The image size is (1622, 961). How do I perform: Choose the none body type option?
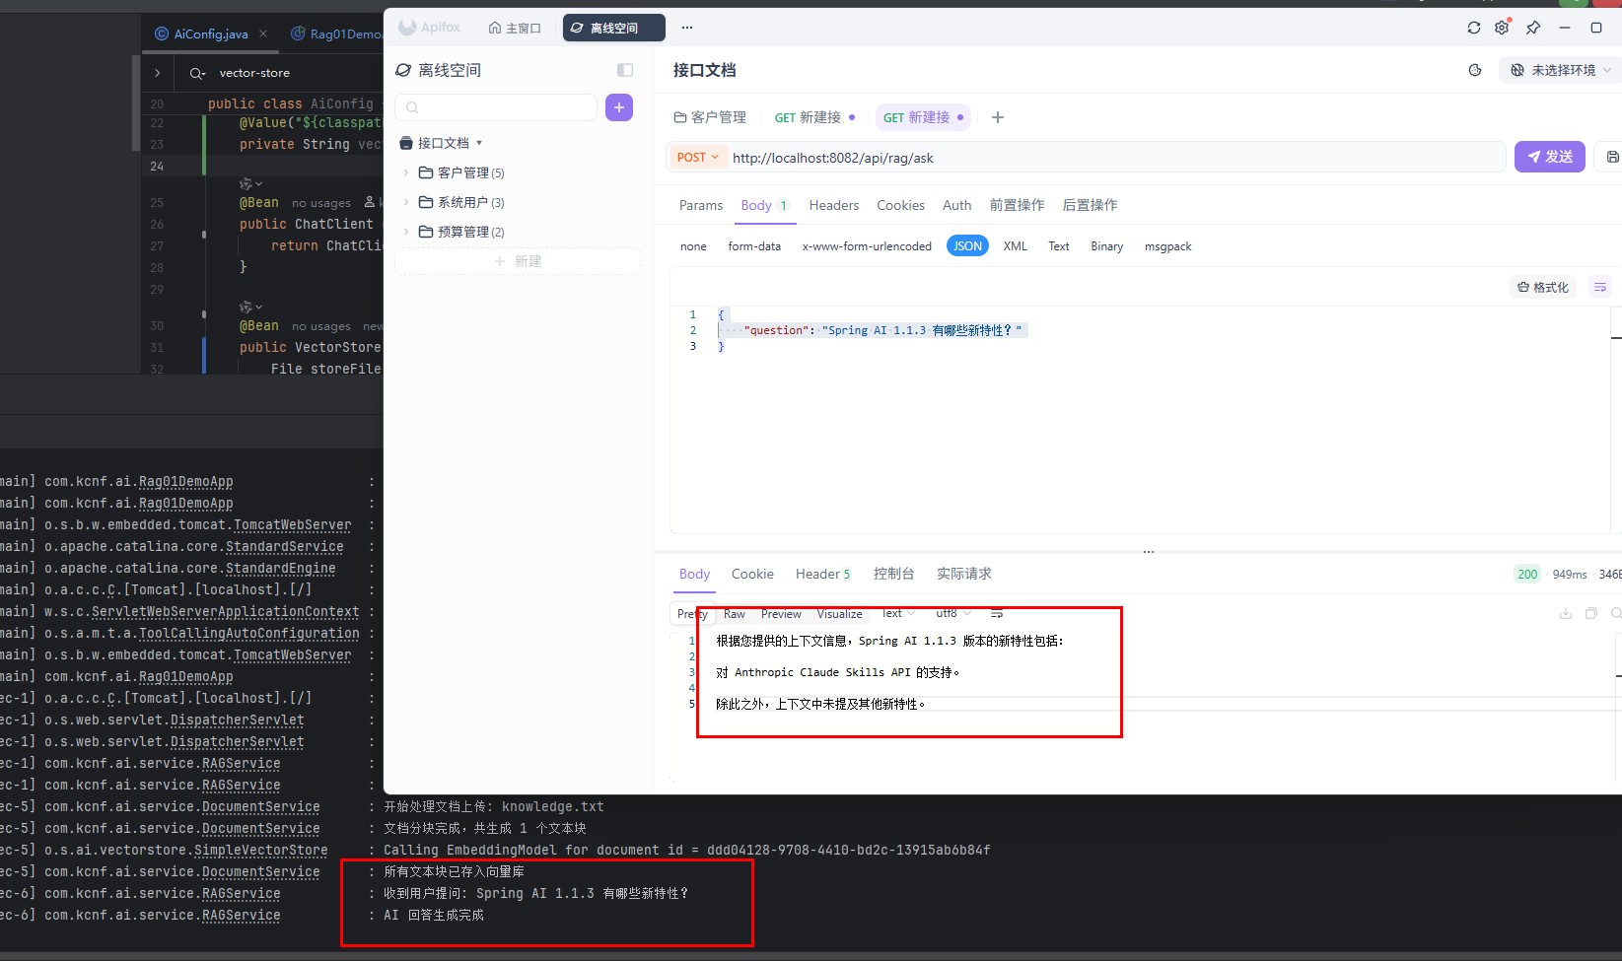[693, 246]
